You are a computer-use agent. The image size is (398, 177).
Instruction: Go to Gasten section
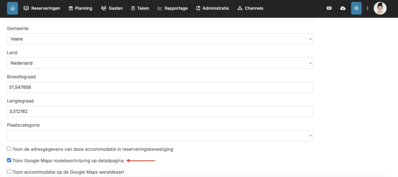[112, 8]
